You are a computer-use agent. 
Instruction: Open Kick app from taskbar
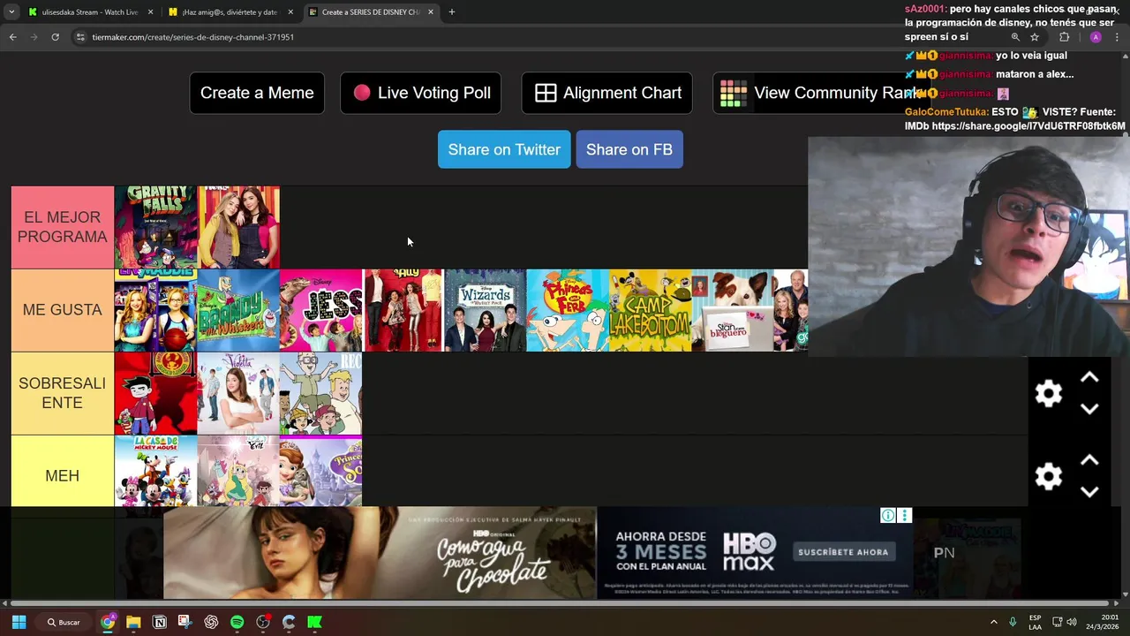pyautogui.click(x=314, y=622)
